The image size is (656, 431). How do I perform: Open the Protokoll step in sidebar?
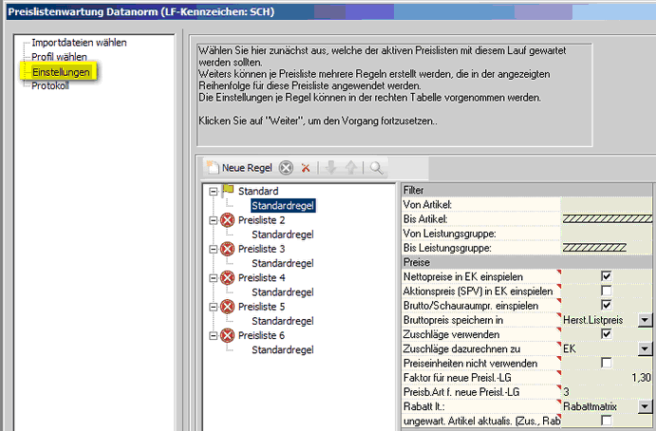coord(50,85)
